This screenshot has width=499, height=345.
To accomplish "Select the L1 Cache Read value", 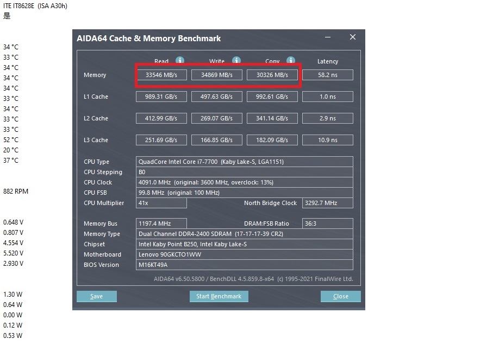I will click(161, 97).
